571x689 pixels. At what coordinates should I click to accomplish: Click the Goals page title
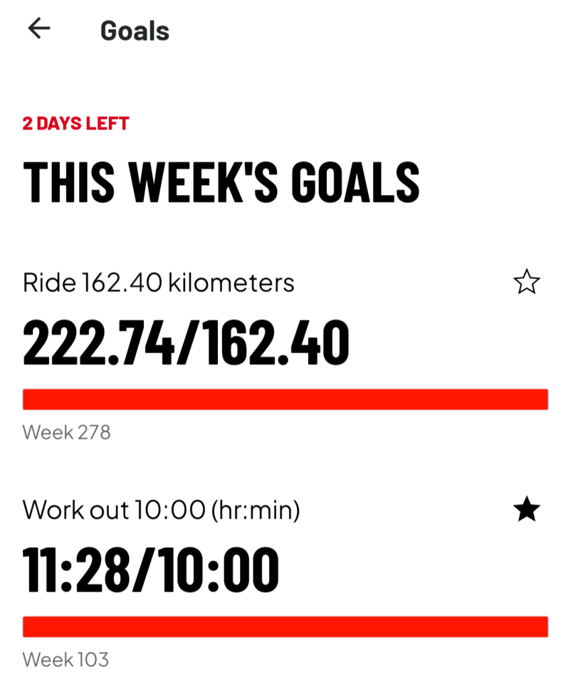pos(135,31)
